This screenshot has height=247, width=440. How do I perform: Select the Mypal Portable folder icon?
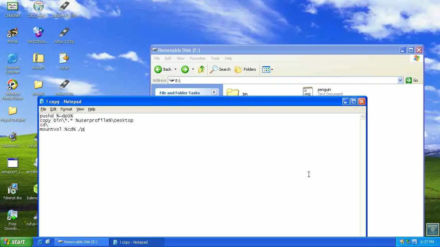coord(12,114)
